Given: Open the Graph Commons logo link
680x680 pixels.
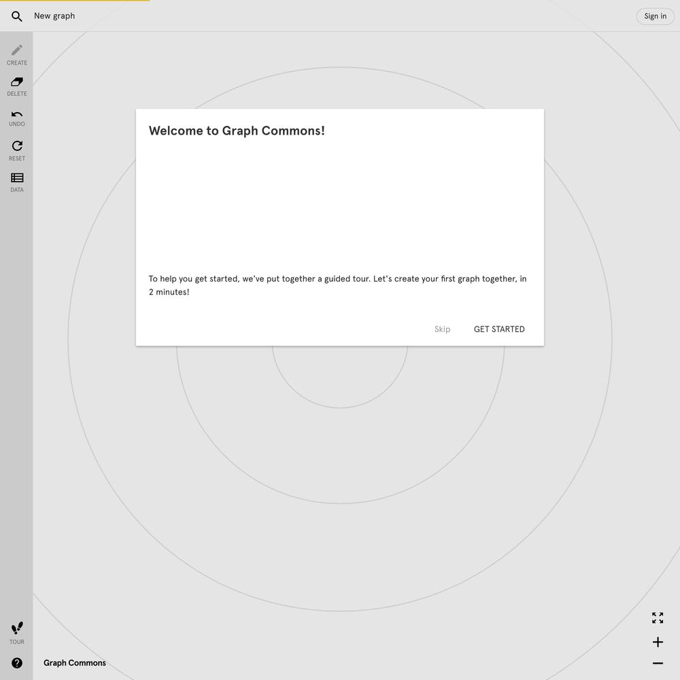Looking at the screenshot, I should point(75,662).
